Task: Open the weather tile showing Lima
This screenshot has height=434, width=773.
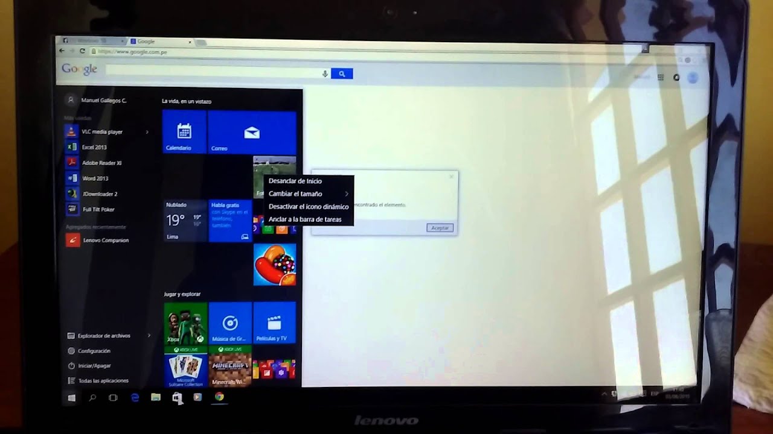Action: pyautogui.click(x=185, y=221)
